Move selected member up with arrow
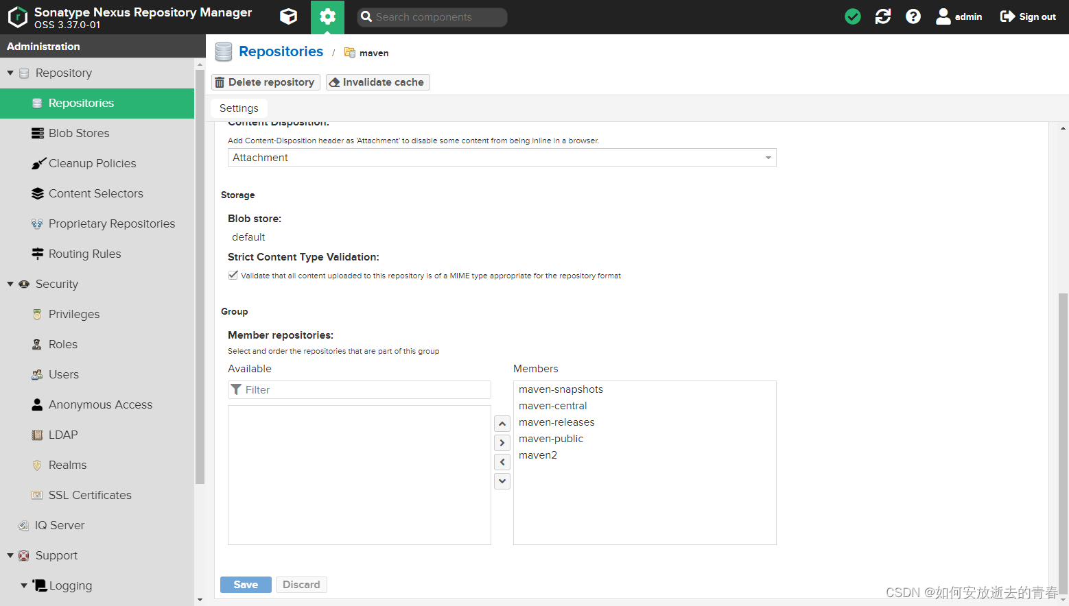Viewport: 1069px width, 606px height. coord(502,424)
